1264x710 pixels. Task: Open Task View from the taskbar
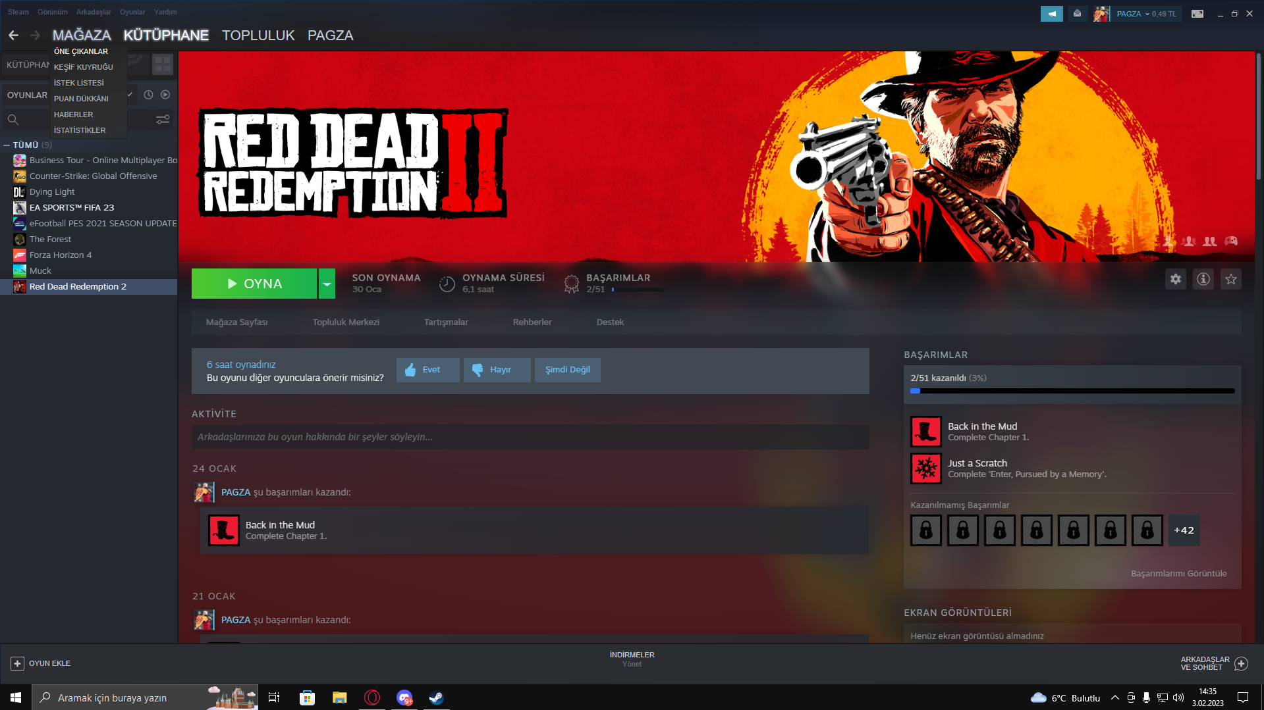point(274,697)
